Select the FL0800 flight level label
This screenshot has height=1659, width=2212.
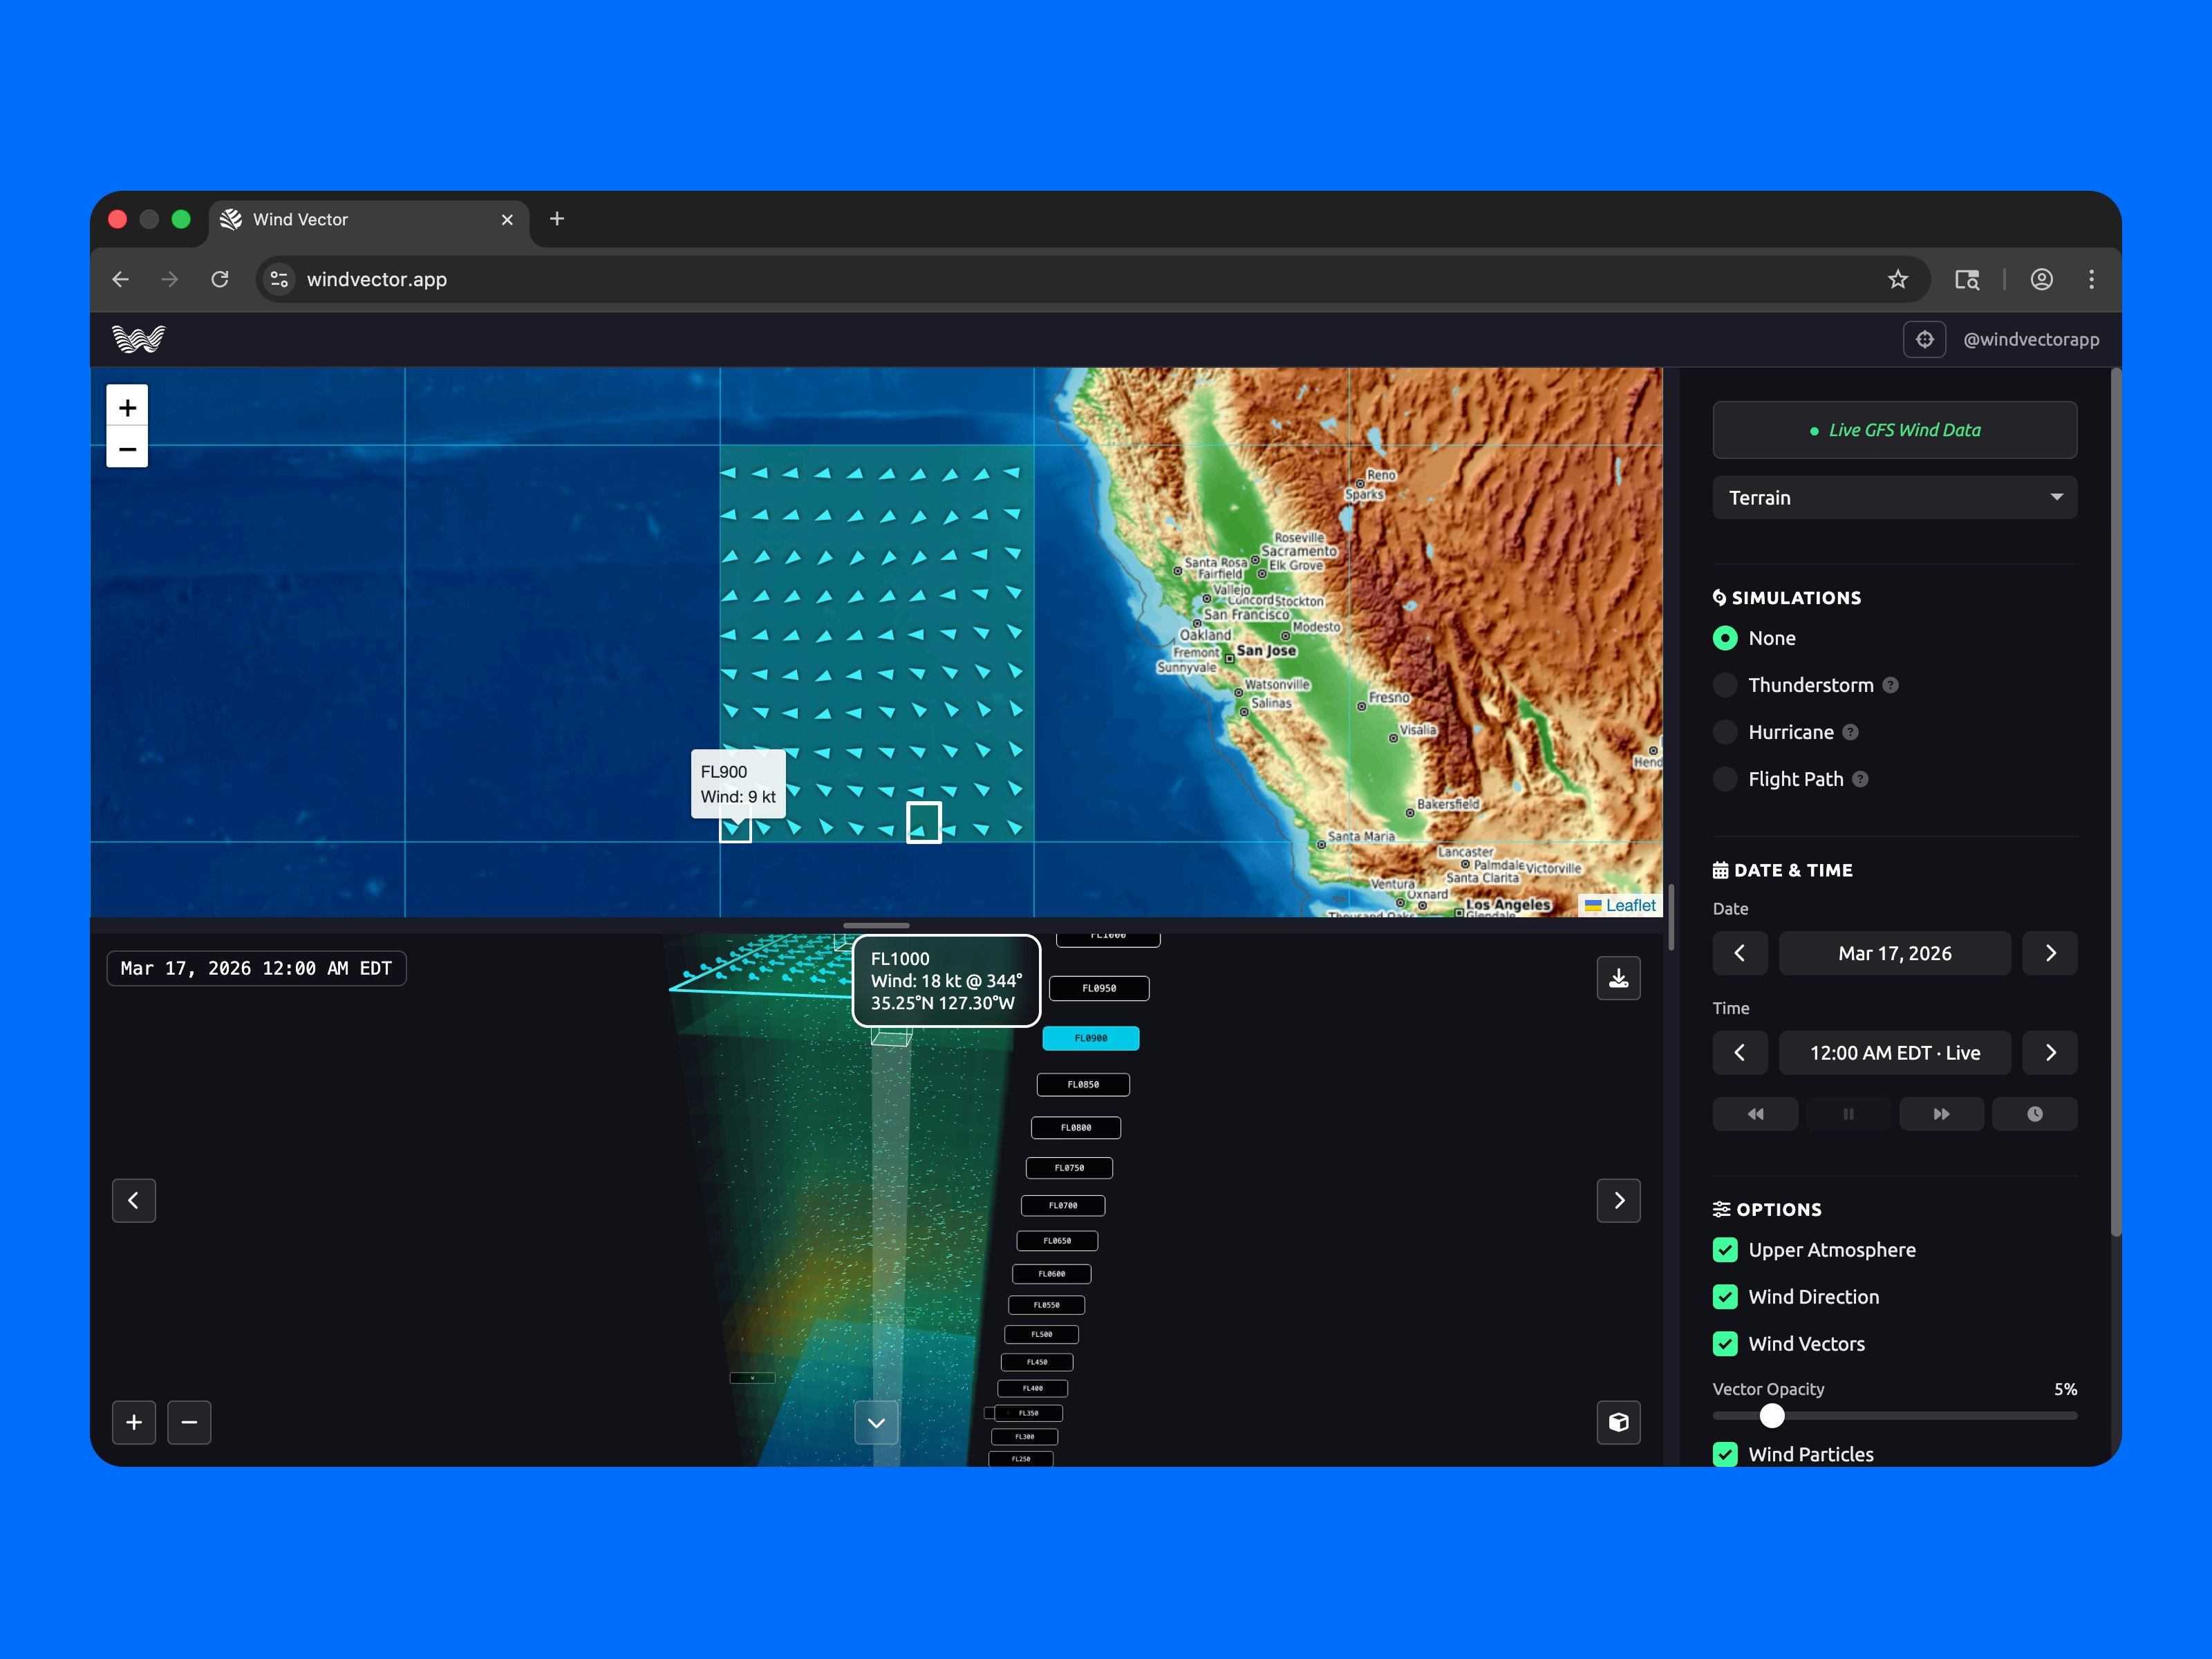click(1076, 1128)
